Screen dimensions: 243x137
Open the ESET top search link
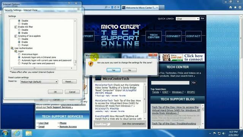click(x=165, y=92)
